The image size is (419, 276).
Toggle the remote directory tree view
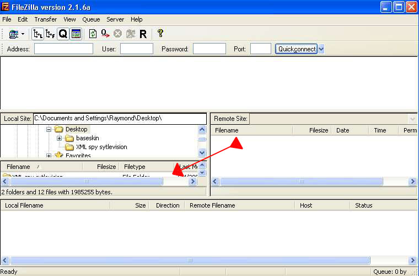click(x=50, y=34)
